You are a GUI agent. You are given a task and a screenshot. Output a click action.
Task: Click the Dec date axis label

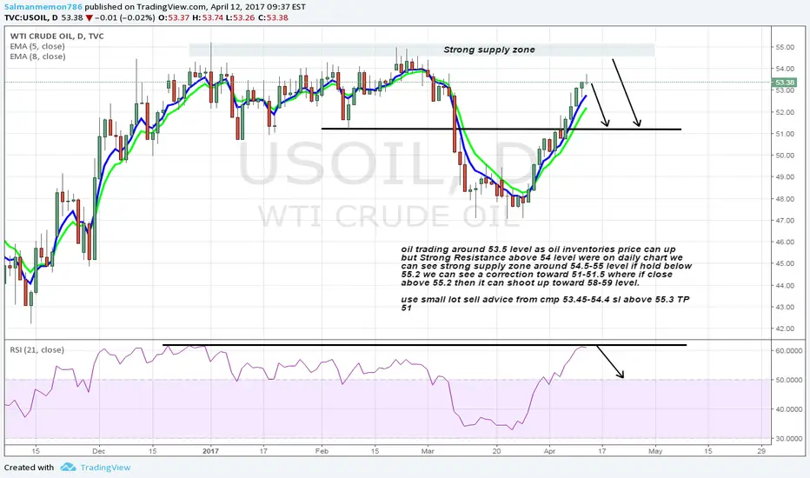[x=99, y=451]
